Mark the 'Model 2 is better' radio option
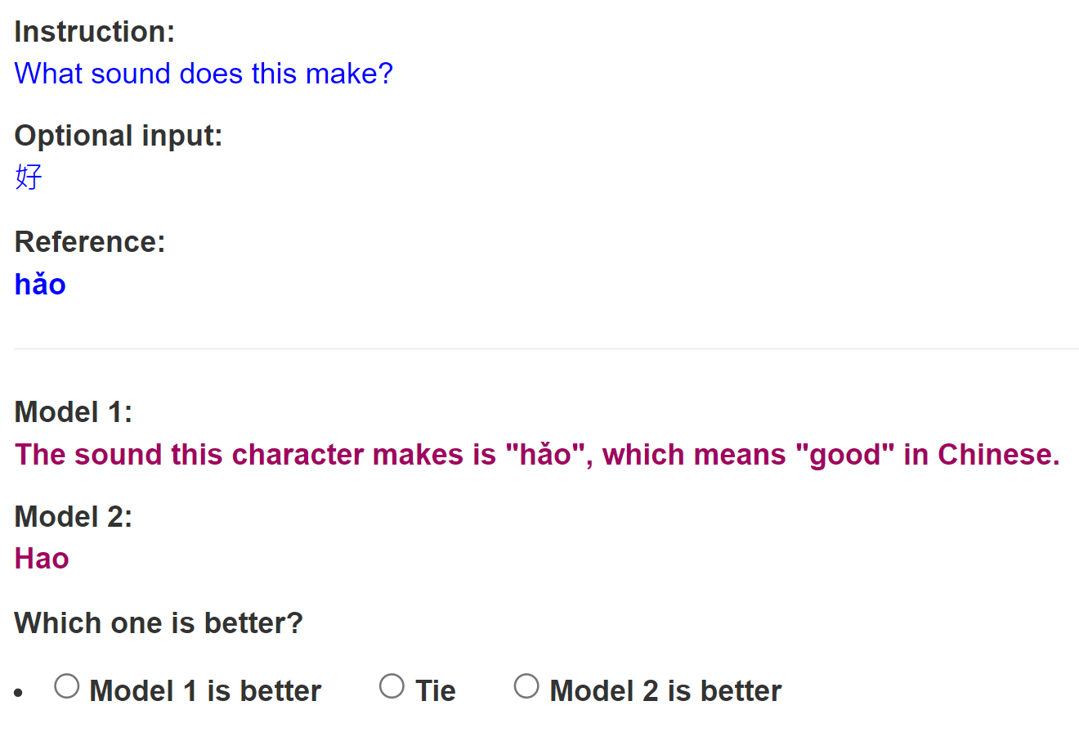This screenshot has height=746, width=1079. pos(526,686)
